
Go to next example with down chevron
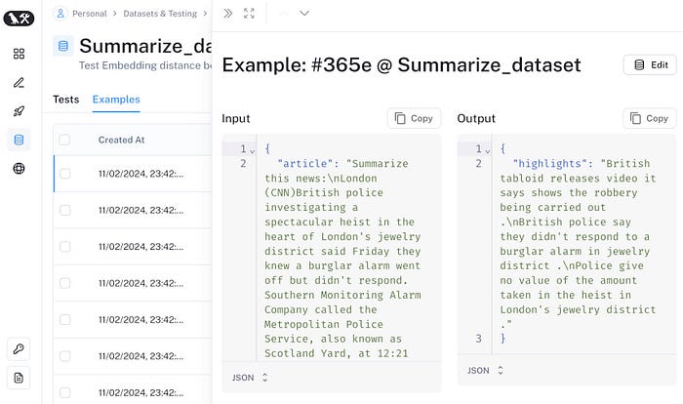pos(304,14)
